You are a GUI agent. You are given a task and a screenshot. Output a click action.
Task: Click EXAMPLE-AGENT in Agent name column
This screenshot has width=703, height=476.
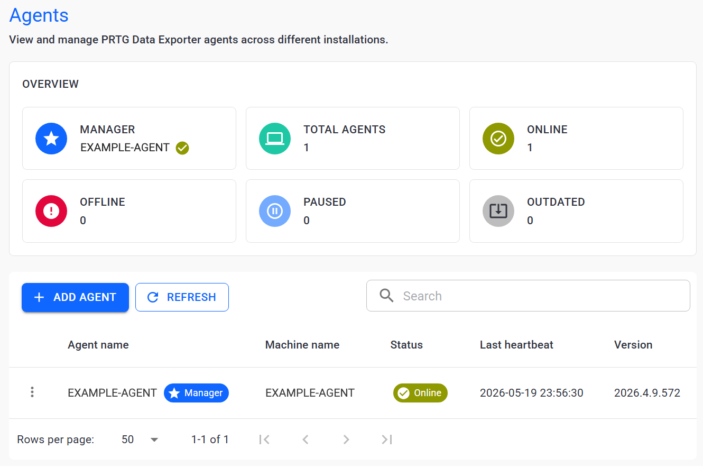(x=112, y=393)
